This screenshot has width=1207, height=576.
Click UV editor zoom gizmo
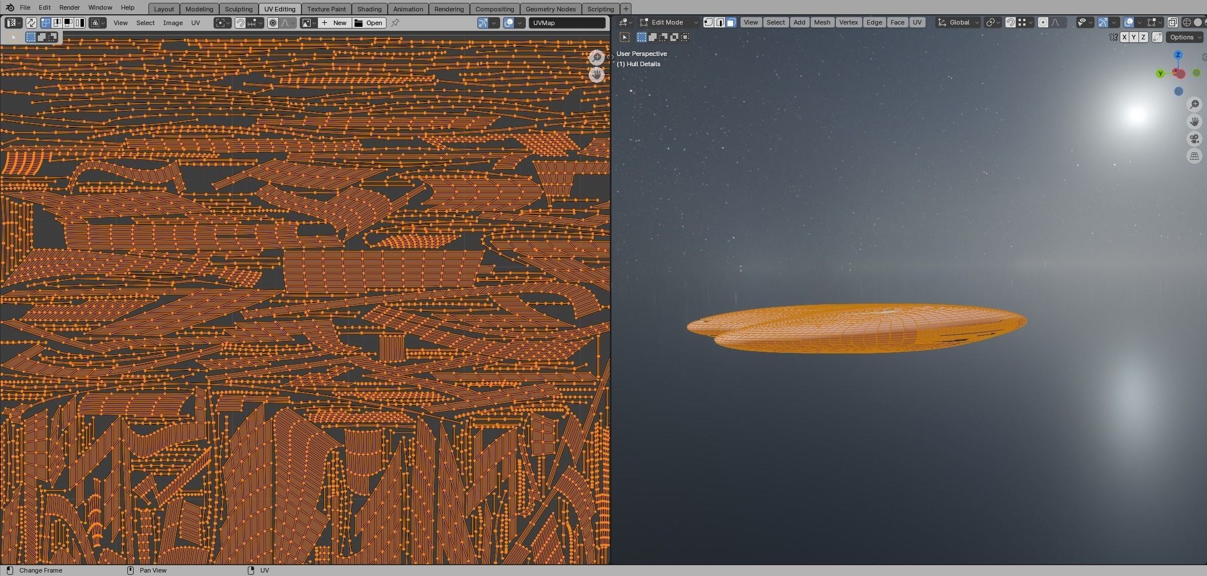click(x=597, y=57)
